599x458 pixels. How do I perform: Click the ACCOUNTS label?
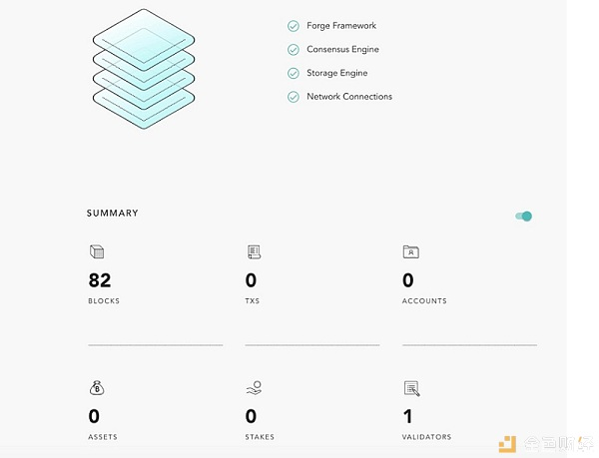[x=424, y=300]
